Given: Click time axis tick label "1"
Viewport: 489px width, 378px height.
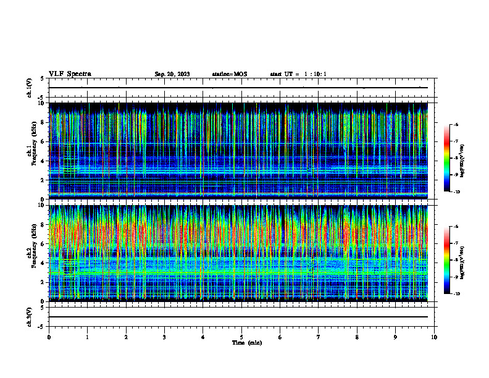Looking at the screenshot, I should pyautogui.click(x=87, y=337).
